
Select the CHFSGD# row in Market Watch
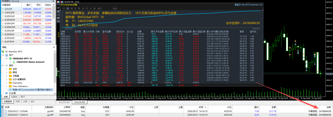pyautogui.click(x=27, y=12)
